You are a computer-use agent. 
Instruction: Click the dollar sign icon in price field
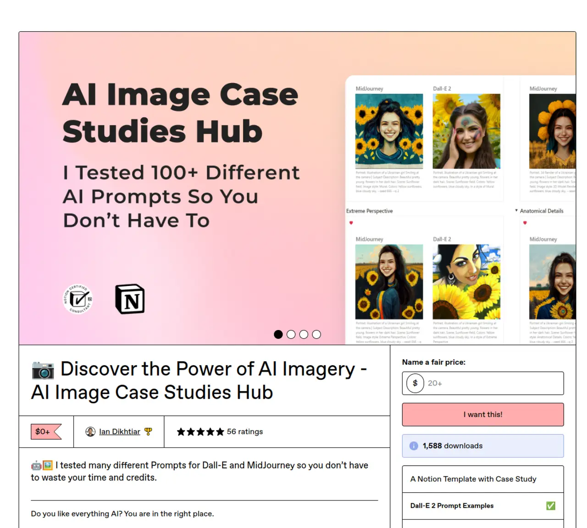[415, 383]
